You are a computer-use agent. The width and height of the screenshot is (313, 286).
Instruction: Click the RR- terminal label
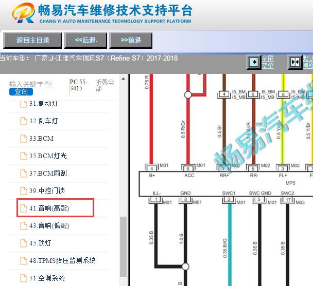(254, 175)
